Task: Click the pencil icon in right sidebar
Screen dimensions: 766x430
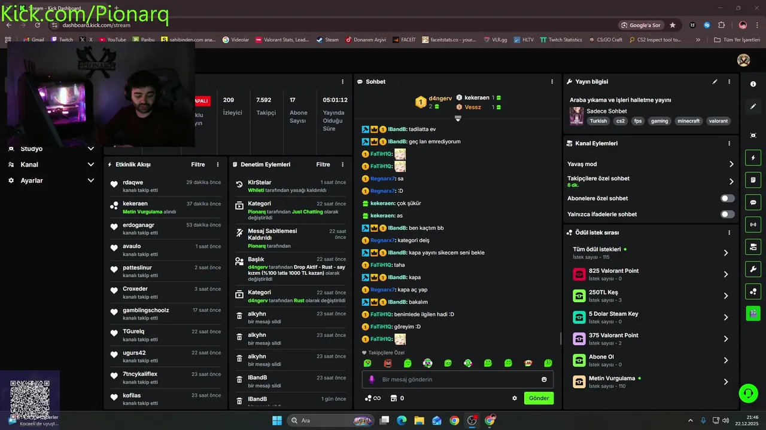Action: pyautogui.click(x=753, y=106)
